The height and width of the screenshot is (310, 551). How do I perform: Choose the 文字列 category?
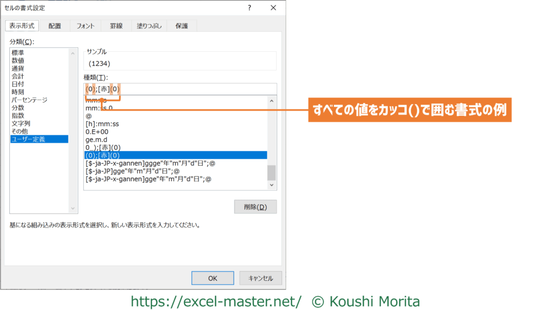pyautogui.click(x=21, y=123)
